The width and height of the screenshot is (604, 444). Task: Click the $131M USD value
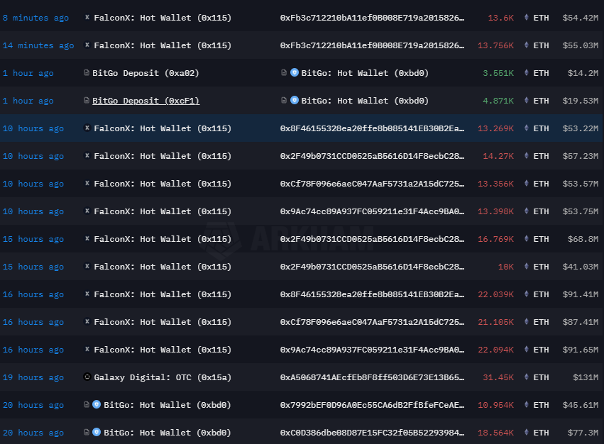(x=586, y=377)
